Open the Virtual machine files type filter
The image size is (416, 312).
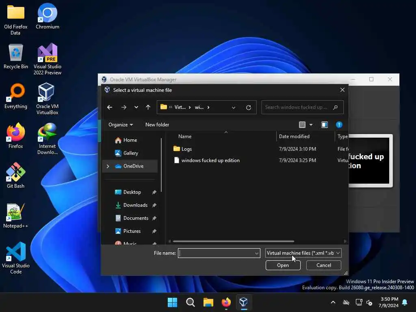click(303, 253)
